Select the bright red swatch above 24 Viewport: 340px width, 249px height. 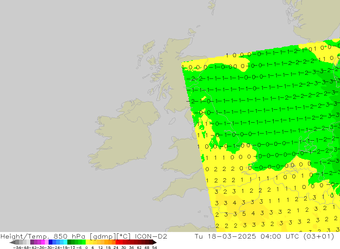click(117, 242)
